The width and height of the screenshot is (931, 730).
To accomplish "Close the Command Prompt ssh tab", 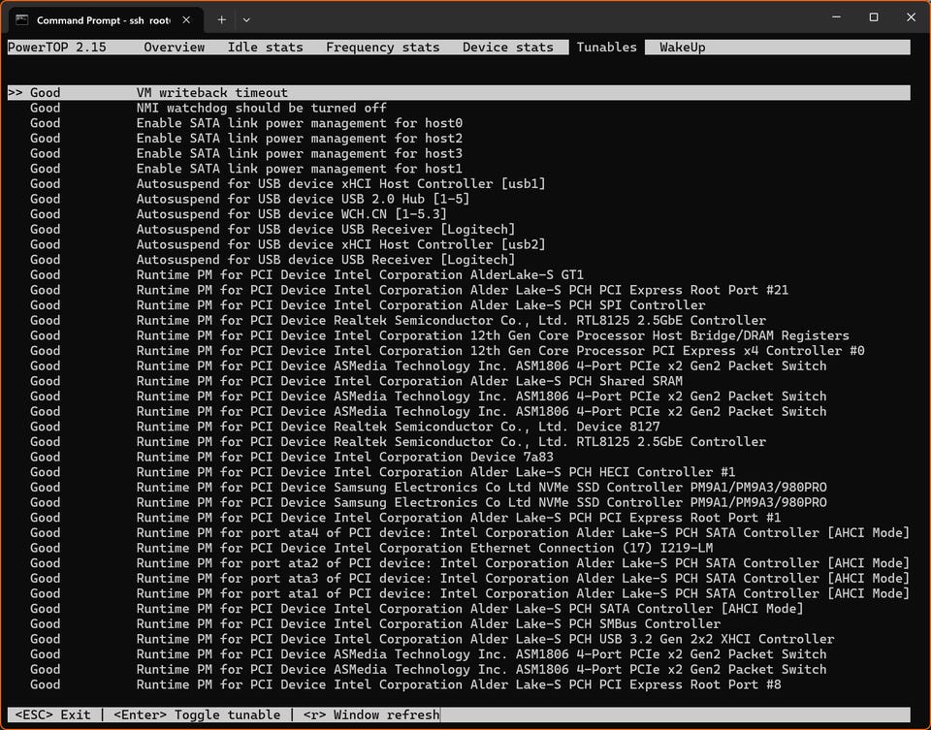I will coord(186,19).
